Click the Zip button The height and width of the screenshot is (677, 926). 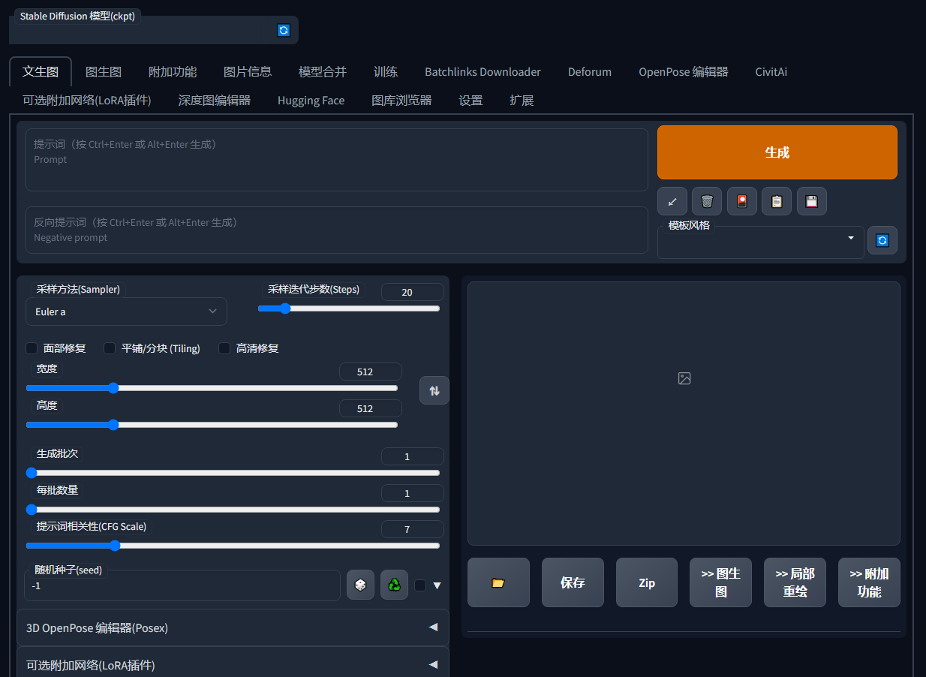647,582
